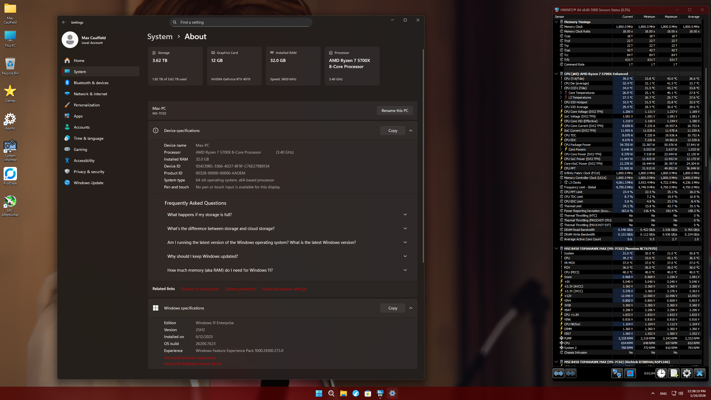The image size is (711, 400).
Task: Select This PC desktop icon
Action: 10,39
